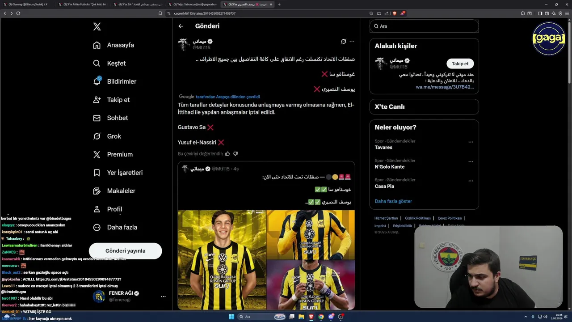Open the post's three-dot more menu
The image size is (572, 322).
[352, 42]
